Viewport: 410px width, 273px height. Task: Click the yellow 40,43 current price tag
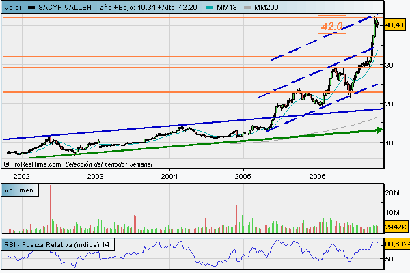tap(394, 25)
